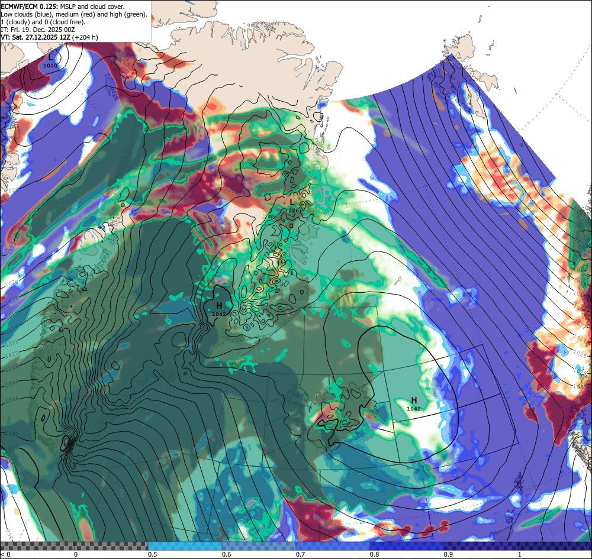The height and width of the screenshot is (559, 592).
Task: Click the 0.6 to 0.7 colorbar segment
Action: [x=259, y=546]
